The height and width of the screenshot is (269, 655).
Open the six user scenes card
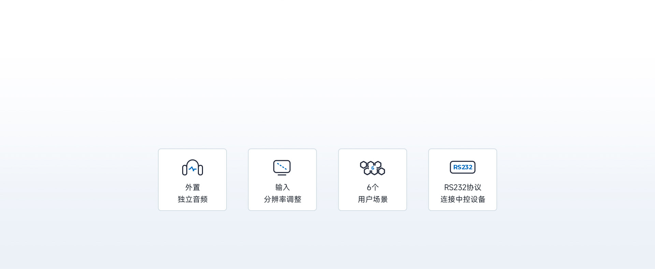[x=373, y=180]
